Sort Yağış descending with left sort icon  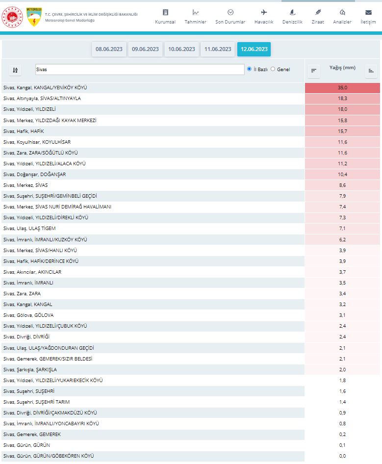pos(314,71)
